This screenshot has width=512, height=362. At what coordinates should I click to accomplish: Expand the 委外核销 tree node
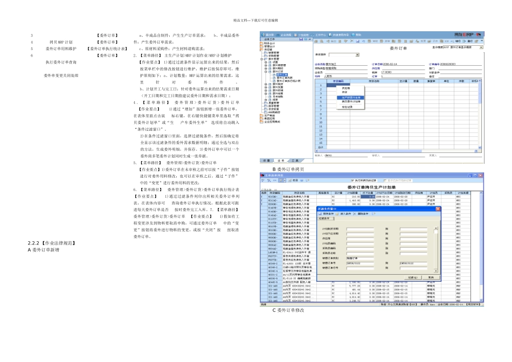pyautogui.click(x=266, y=90)
